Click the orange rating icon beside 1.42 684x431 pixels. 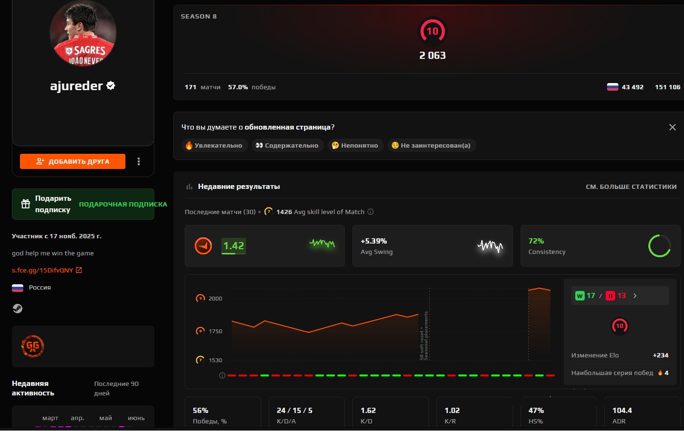click(203, 246)
